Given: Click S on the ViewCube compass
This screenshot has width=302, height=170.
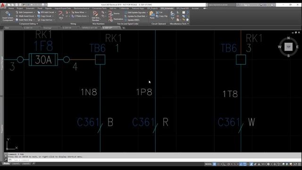Looking at the screenshot, I should click(x=288, y=56).
